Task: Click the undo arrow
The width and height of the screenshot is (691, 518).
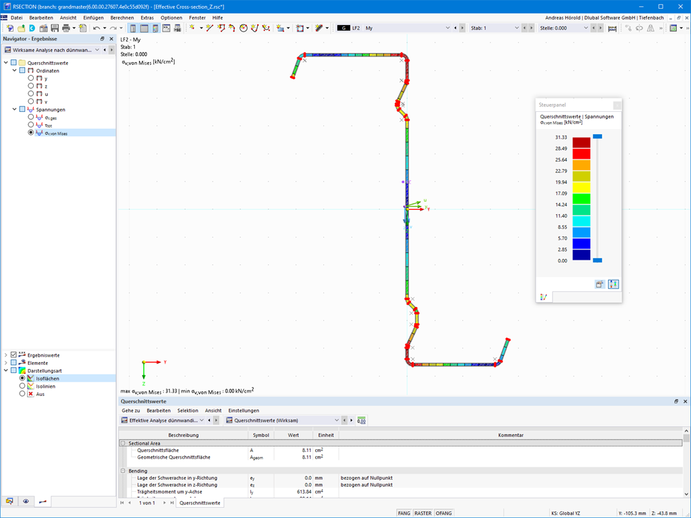Action: pyautogui.click(x=96, y=28)
